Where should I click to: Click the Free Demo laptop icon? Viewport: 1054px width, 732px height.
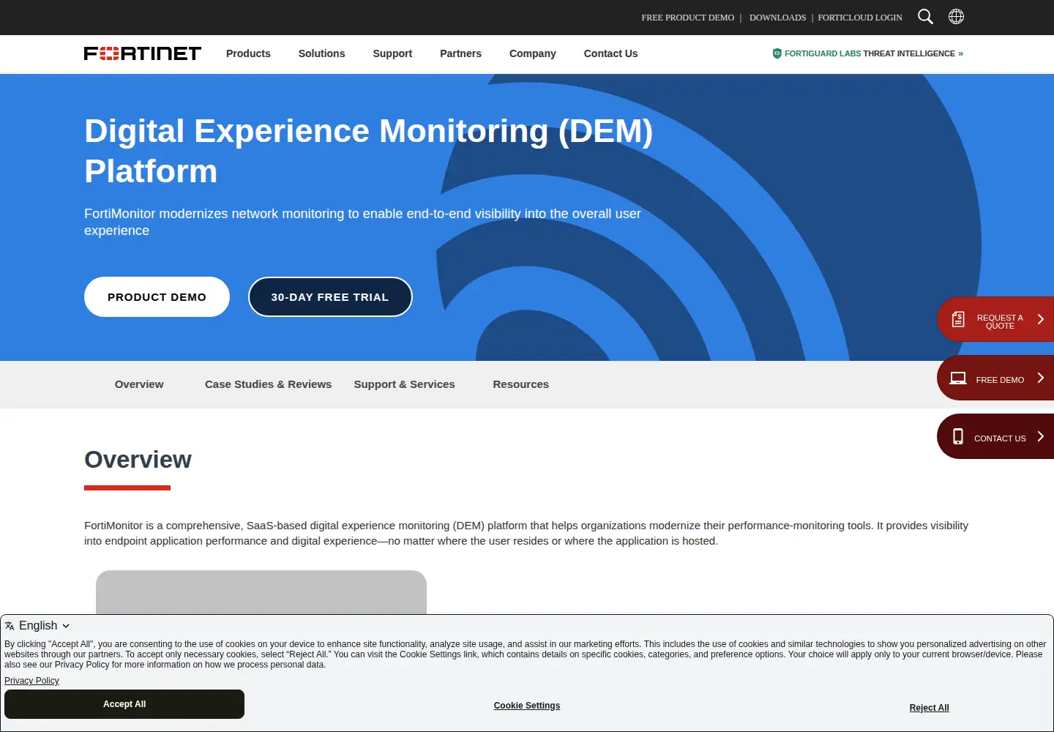click(x=958, y=378)
